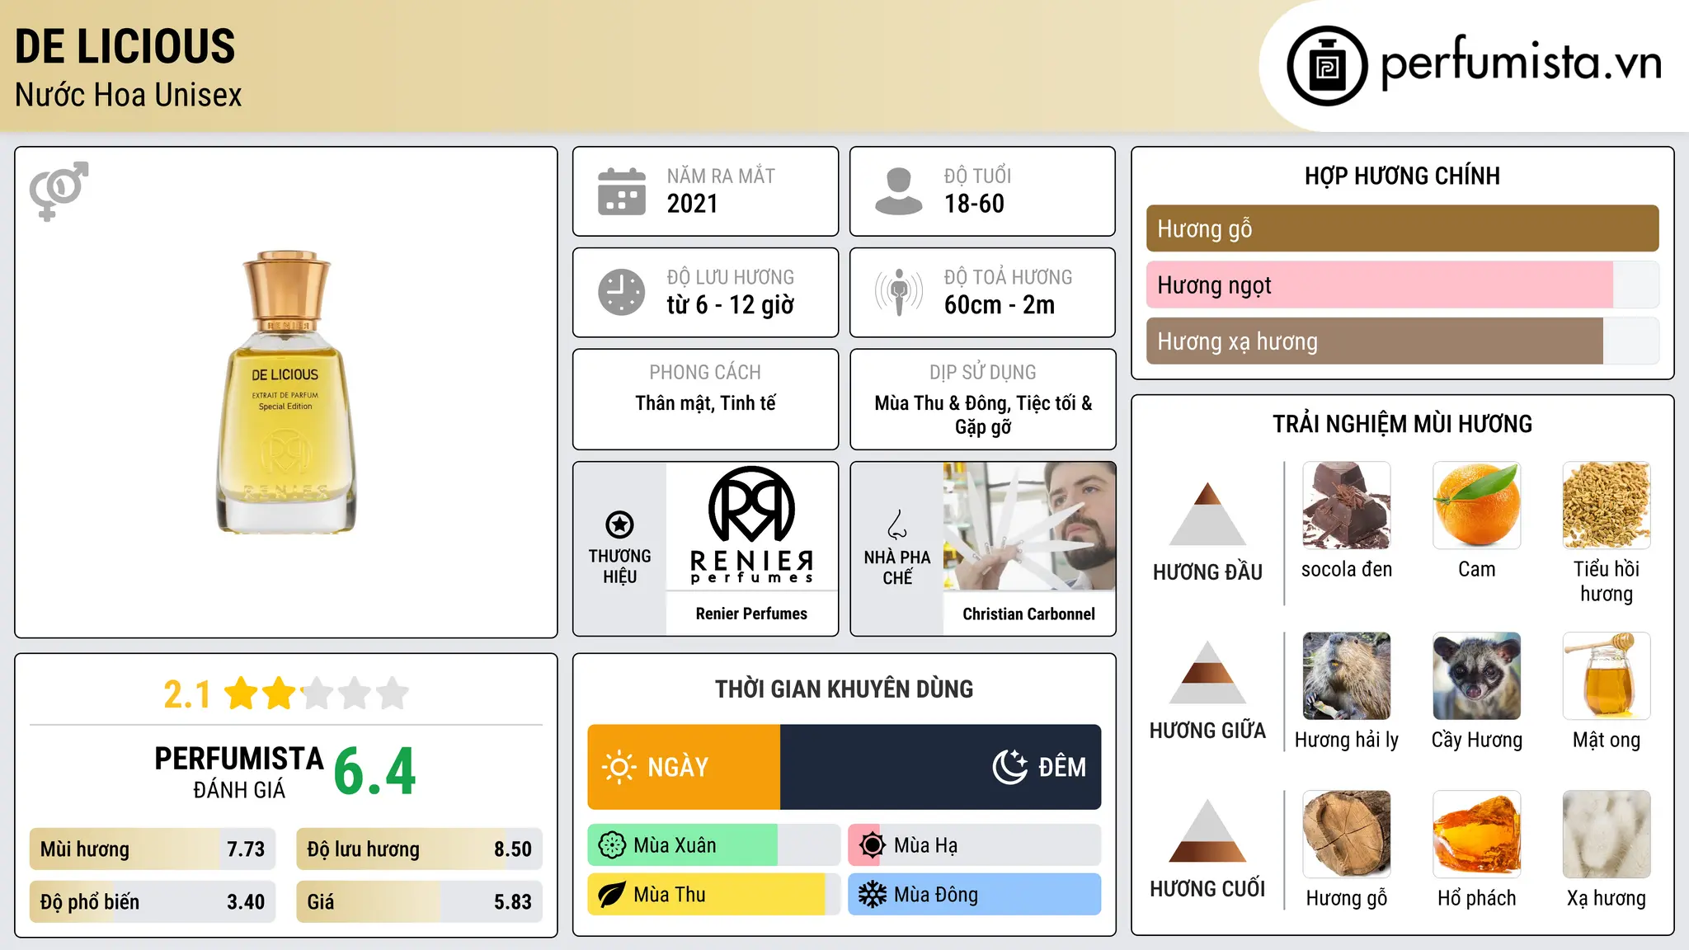Click the Christian Carbonnel perfumer name

tap(1029, 614)
